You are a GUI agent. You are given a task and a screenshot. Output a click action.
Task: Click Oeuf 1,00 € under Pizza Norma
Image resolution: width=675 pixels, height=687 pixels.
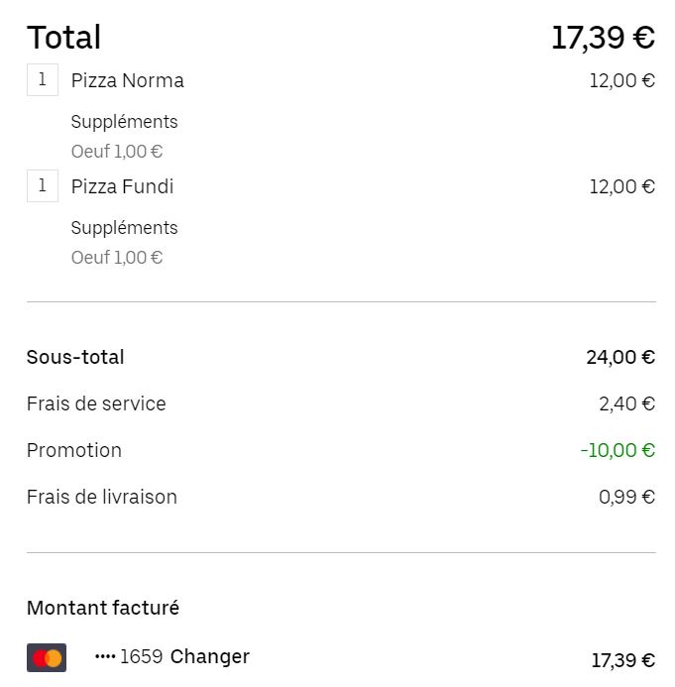click(117, 152)
